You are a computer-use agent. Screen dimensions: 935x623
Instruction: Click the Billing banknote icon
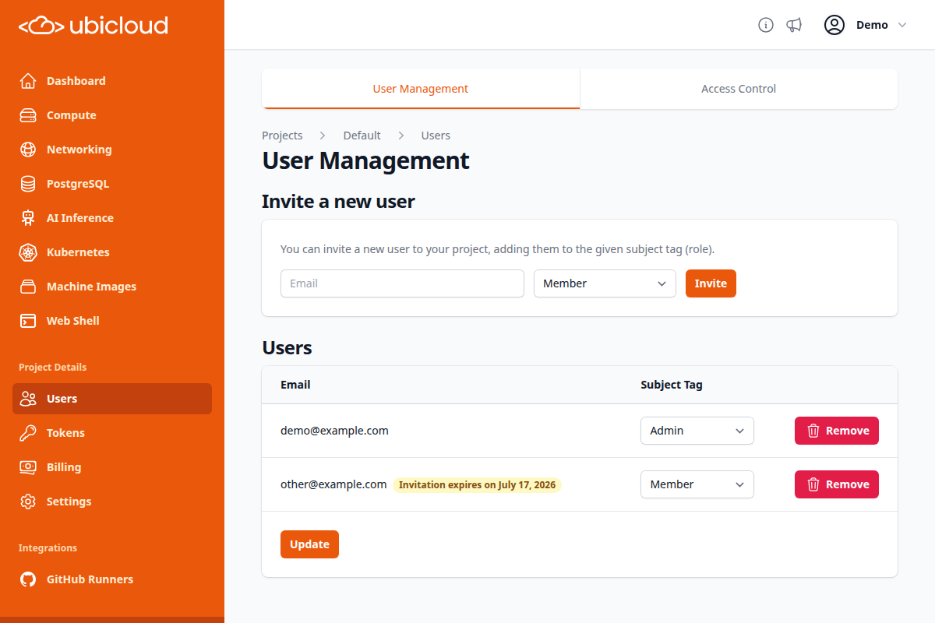click(28, 467)
